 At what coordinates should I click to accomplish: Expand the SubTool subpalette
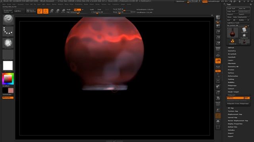pyautogui.click(x=231, y=48)
